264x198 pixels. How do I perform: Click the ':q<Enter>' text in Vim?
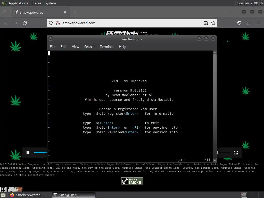104,123
